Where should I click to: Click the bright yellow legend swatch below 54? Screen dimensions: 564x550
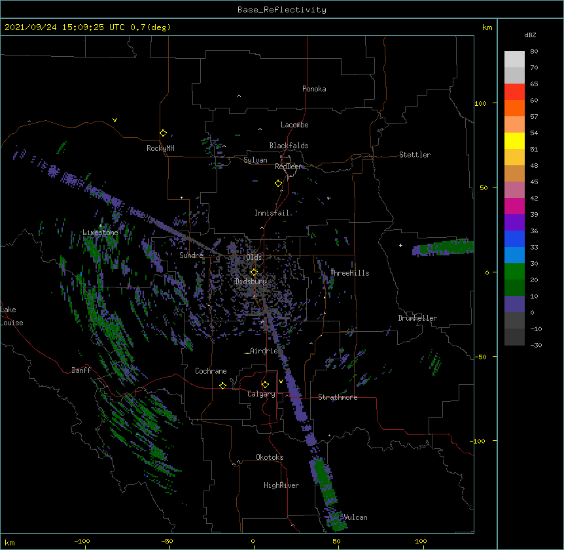[514, 141]
